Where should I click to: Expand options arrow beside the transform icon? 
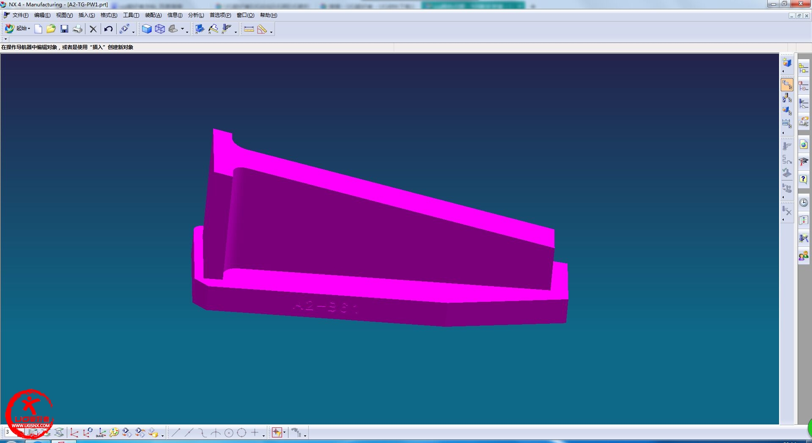[x=133, y=32]
